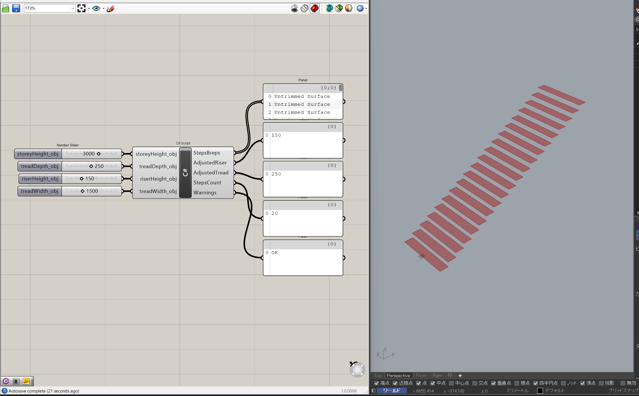Add a new viewport tab with plus

(460, 376)
